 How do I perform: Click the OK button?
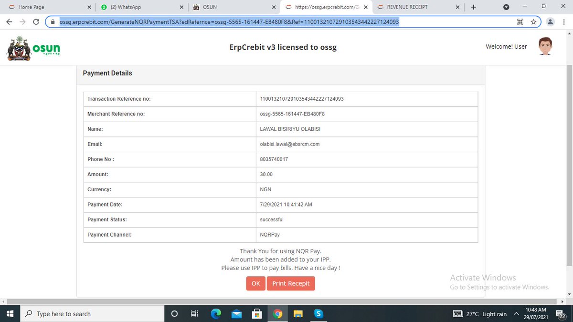click(x=255, y=283)
